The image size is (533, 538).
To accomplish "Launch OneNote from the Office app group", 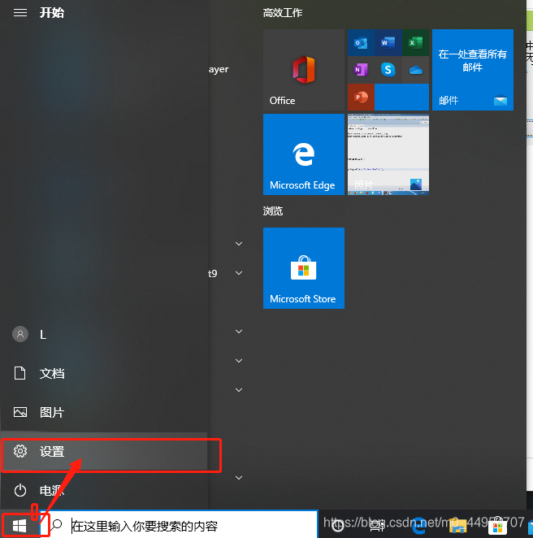I will 361,70.
